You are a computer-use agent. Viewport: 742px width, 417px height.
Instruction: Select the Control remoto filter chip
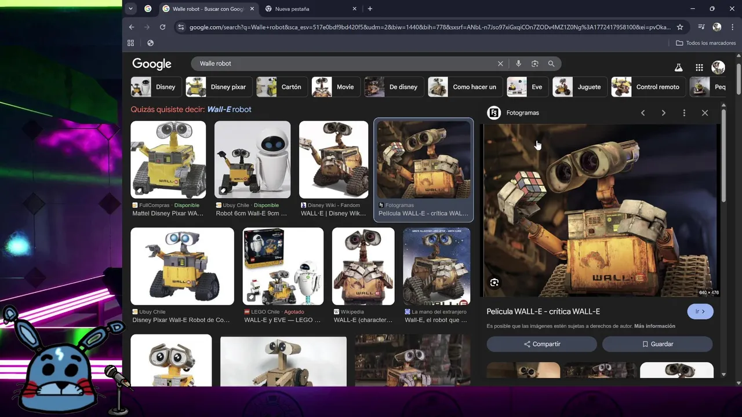pyautogui.click(x=649, y=87)
